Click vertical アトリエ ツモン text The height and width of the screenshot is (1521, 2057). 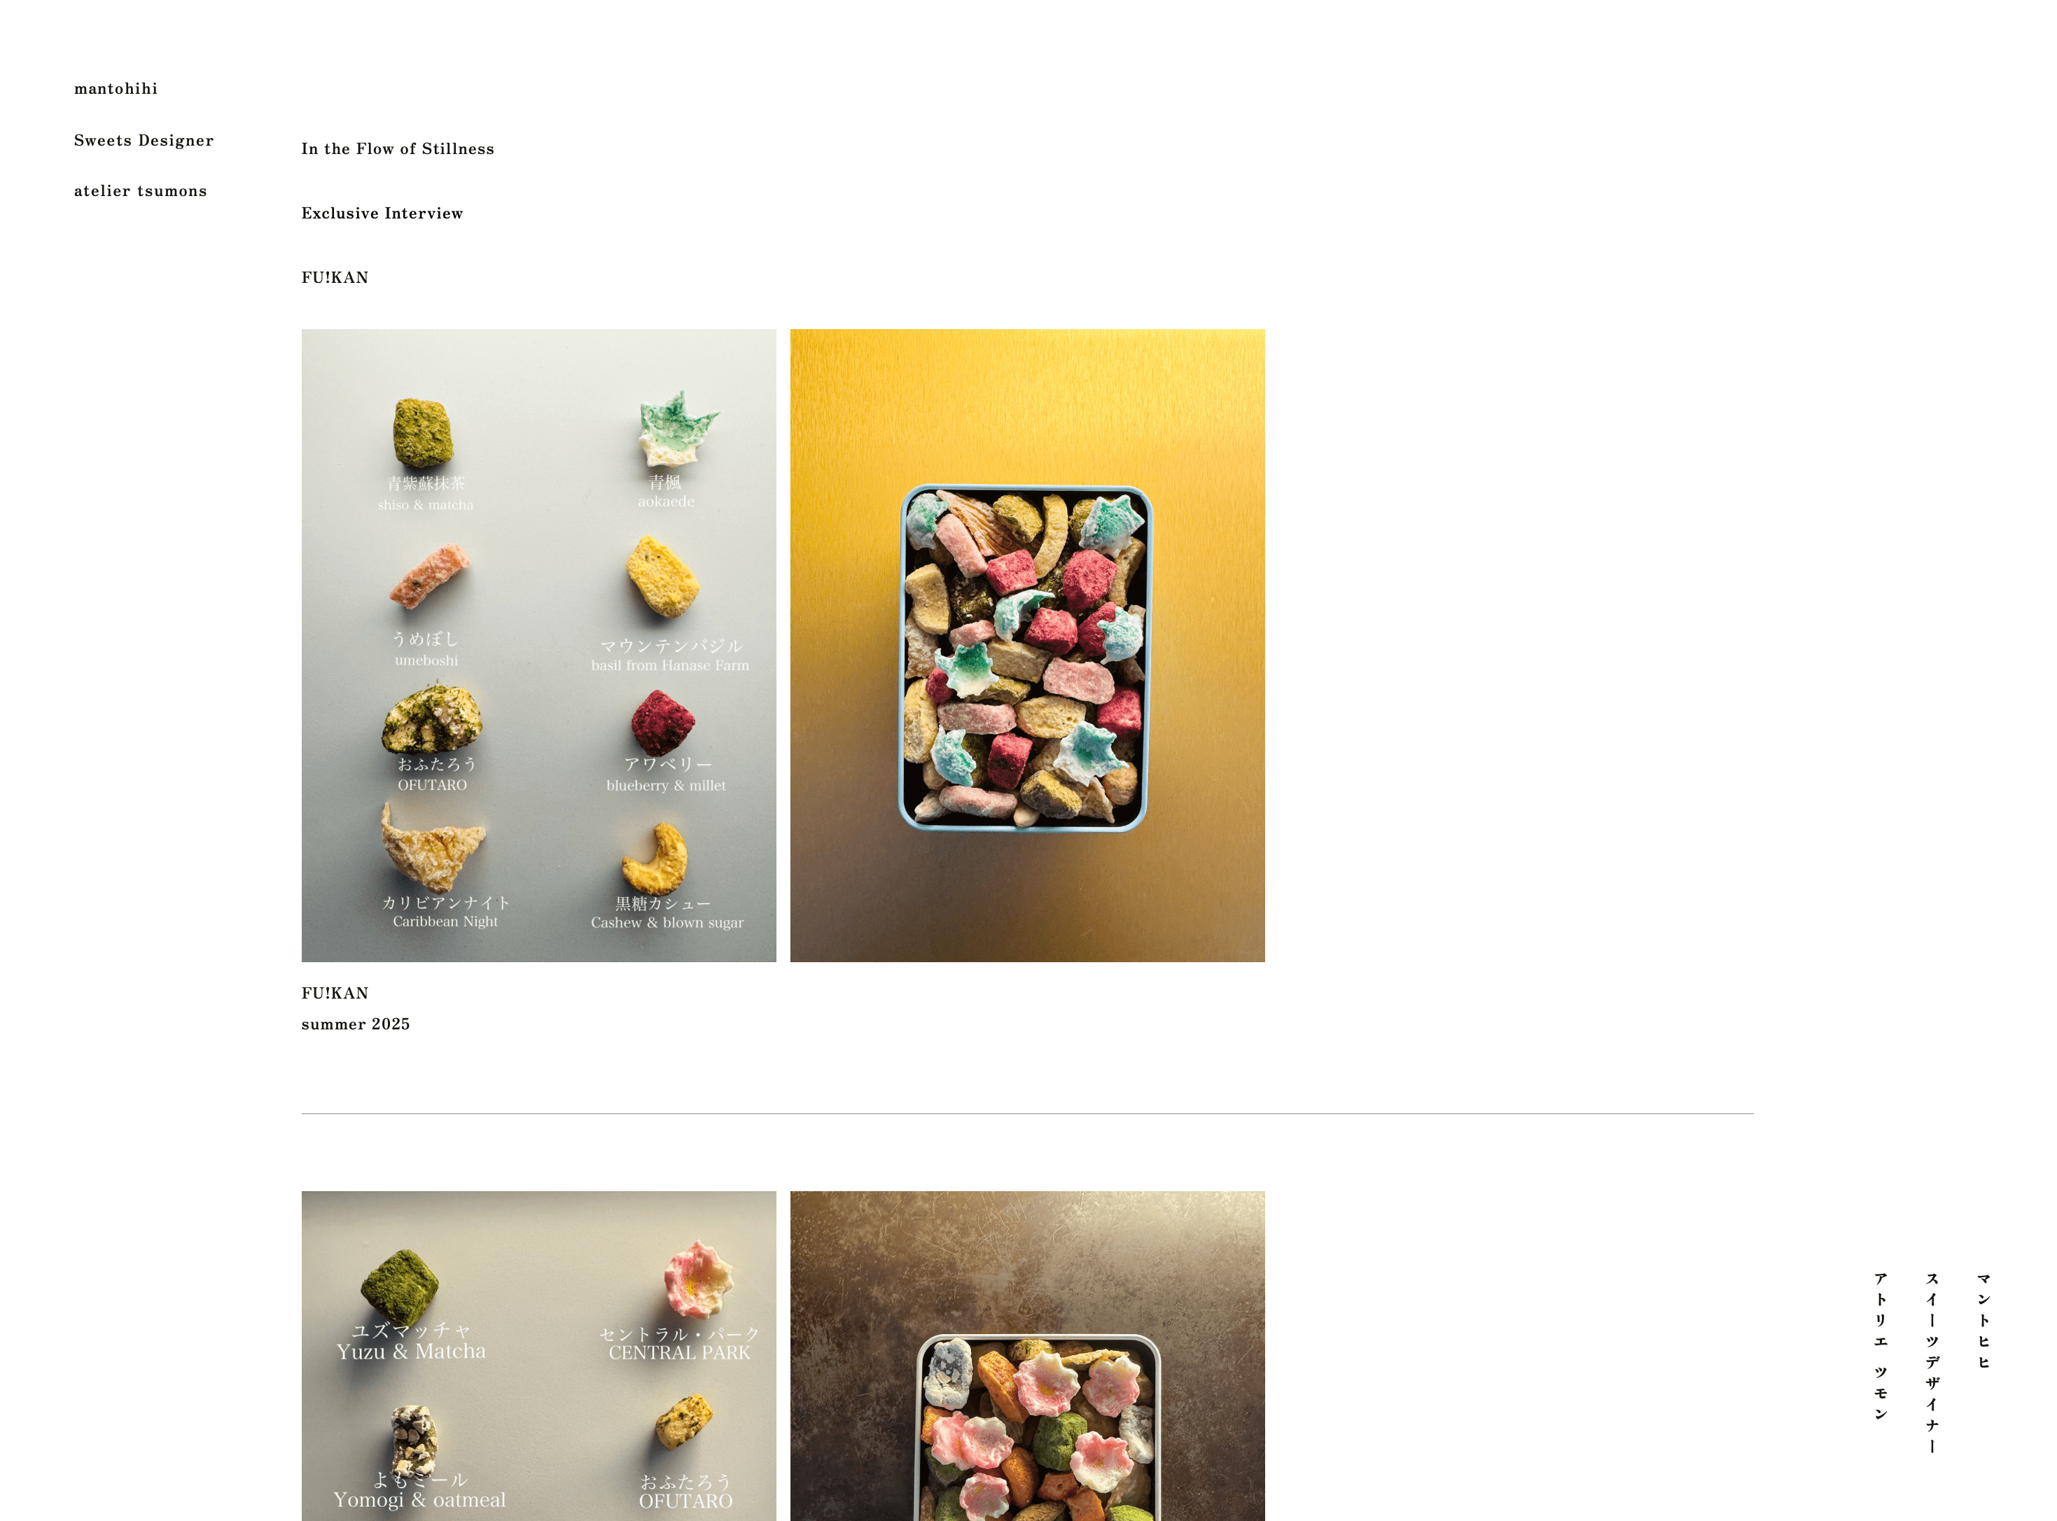click(1881, 1346)
